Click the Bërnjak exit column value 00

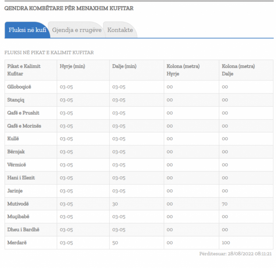(225, 152)
